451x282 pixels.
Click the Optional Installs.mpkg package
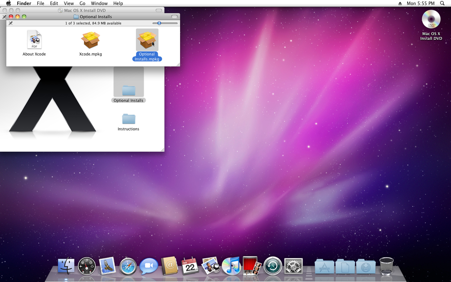click(x=147, y=40)
